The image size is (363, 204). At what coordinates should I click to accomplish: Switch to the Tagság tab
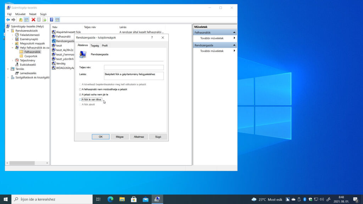click(95, 46)
